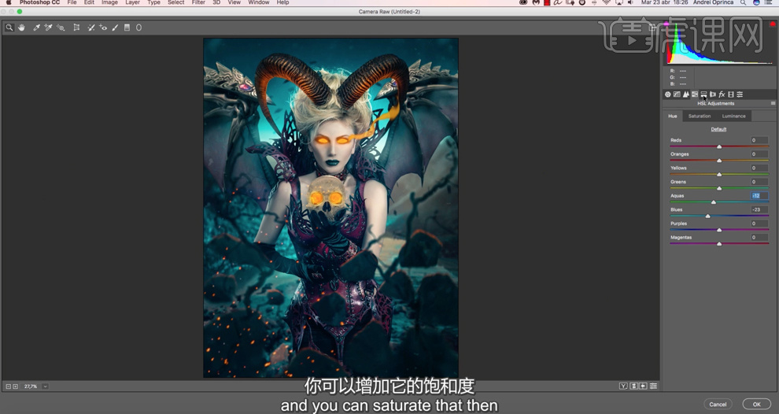Select the Red Eye Removal tool
This screenshot has height=414, width=779.
pyautogui.click(x=103, y=28)
